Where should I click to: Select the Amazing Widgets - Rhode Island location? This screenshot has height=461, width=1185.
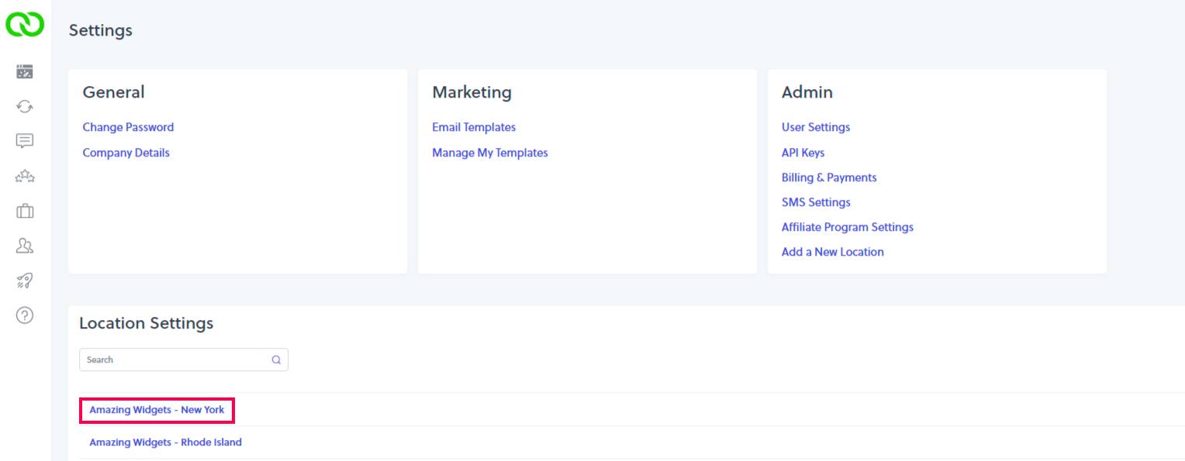pyautogui.click(x=165, y=442)
